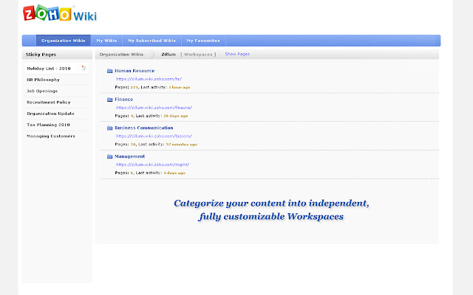Switch to the My Subscribed Wikis tab
The image size is (473, 295).
[x=152, y=41]
